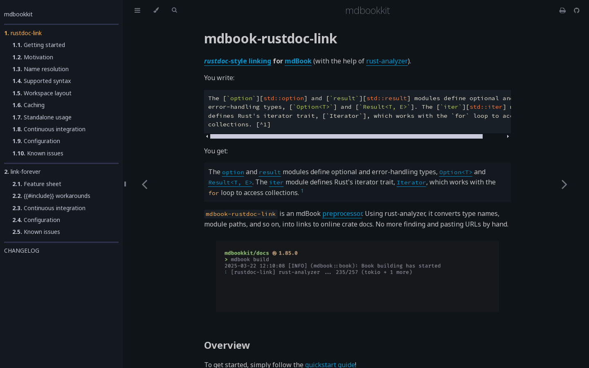Open 2.5. Known issues
The image size is (589, 368).
tap(36, 232)
